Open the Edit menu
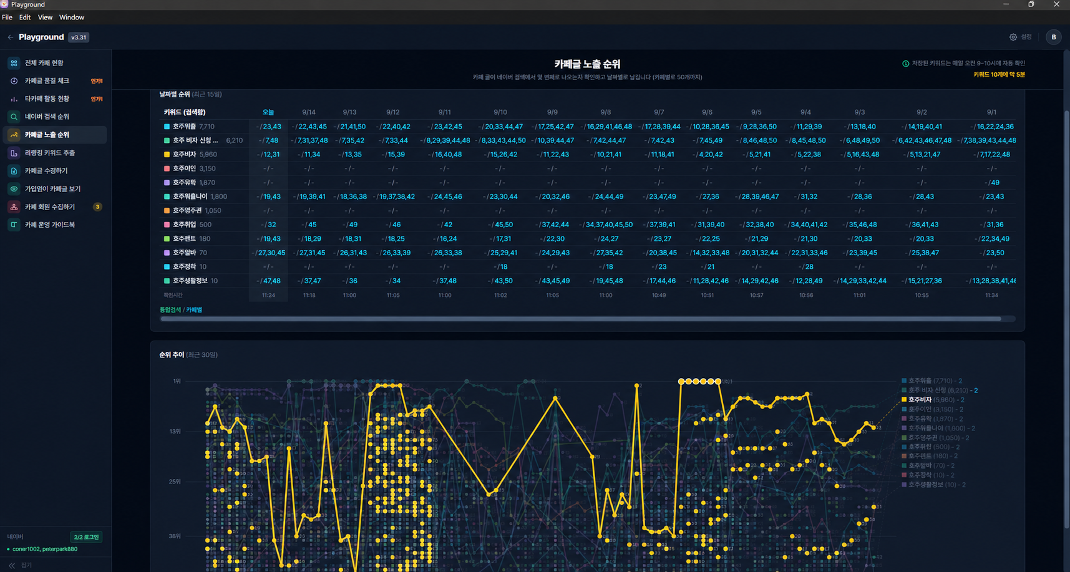This screenshot has width=1070, height=572. click(x=25, y=17)
